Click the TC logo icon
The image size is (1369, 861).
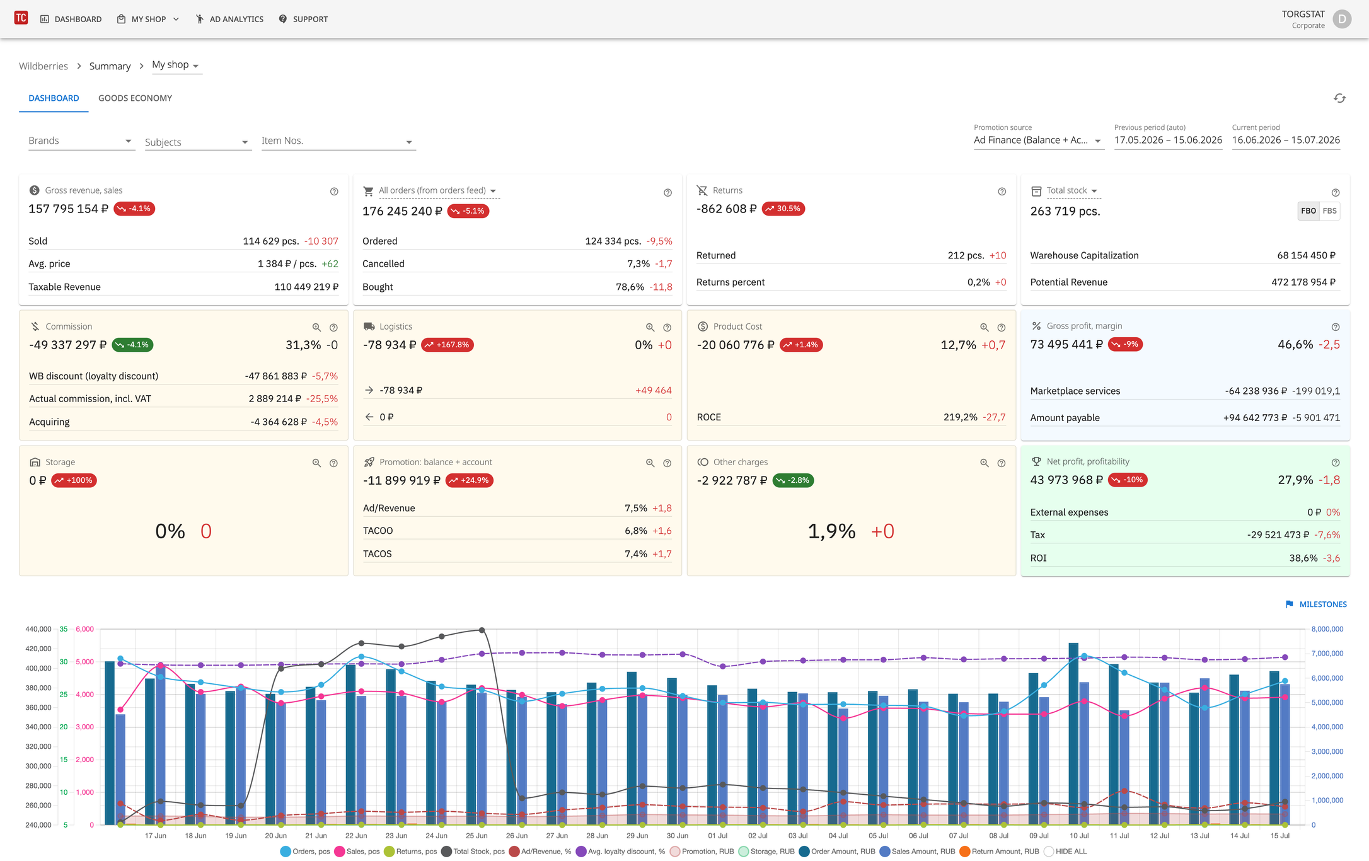point(21,18)
